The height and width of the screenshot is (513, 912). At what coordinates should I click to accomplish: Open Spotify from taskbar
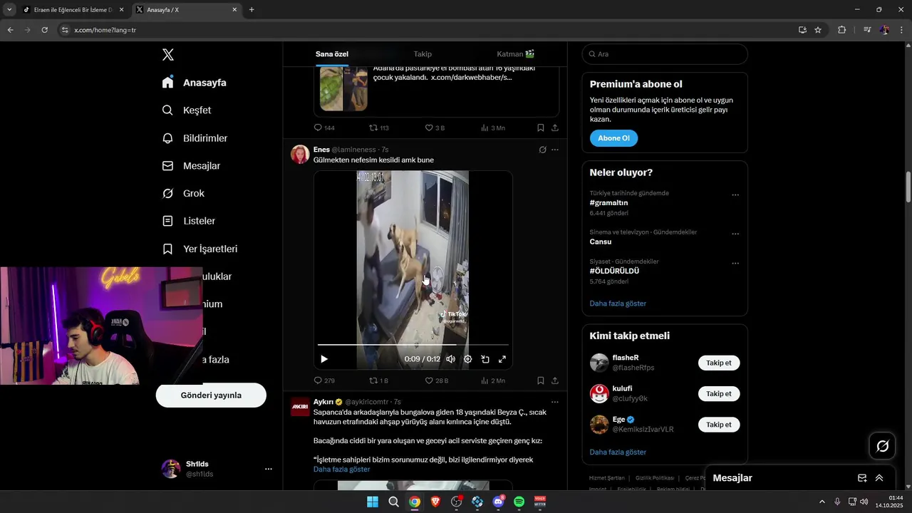pos(519,502)
